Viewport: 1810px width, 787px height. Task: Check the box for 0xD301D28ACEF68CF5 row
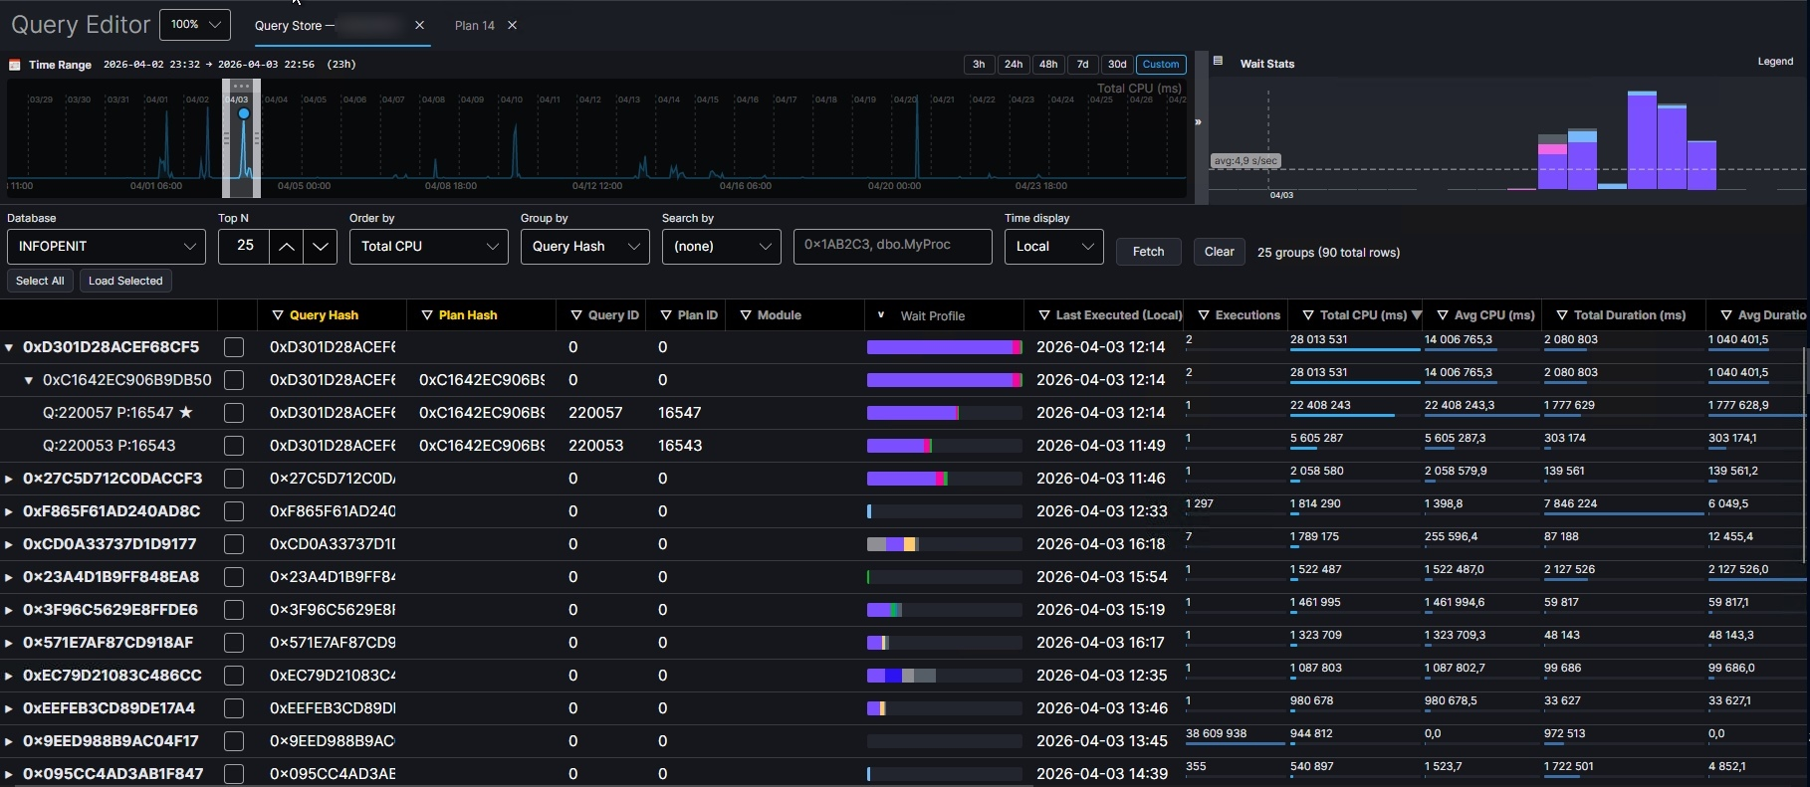point(234,347)
